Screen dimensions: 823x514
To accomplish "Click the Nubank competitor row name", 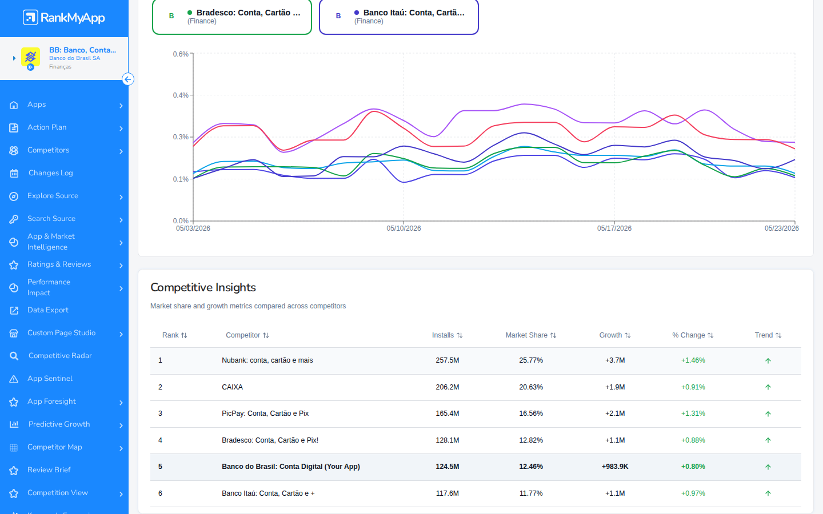I will pyautogui.click(x=267, y=360).
